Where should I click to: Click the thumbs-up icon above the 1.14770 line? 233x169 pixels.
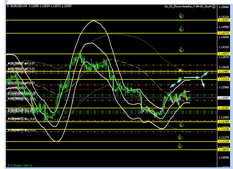(181, 29)
